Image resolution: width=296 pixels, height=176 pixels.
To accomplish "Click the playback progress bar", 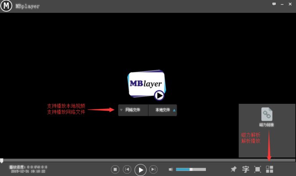I will point(148,160).
